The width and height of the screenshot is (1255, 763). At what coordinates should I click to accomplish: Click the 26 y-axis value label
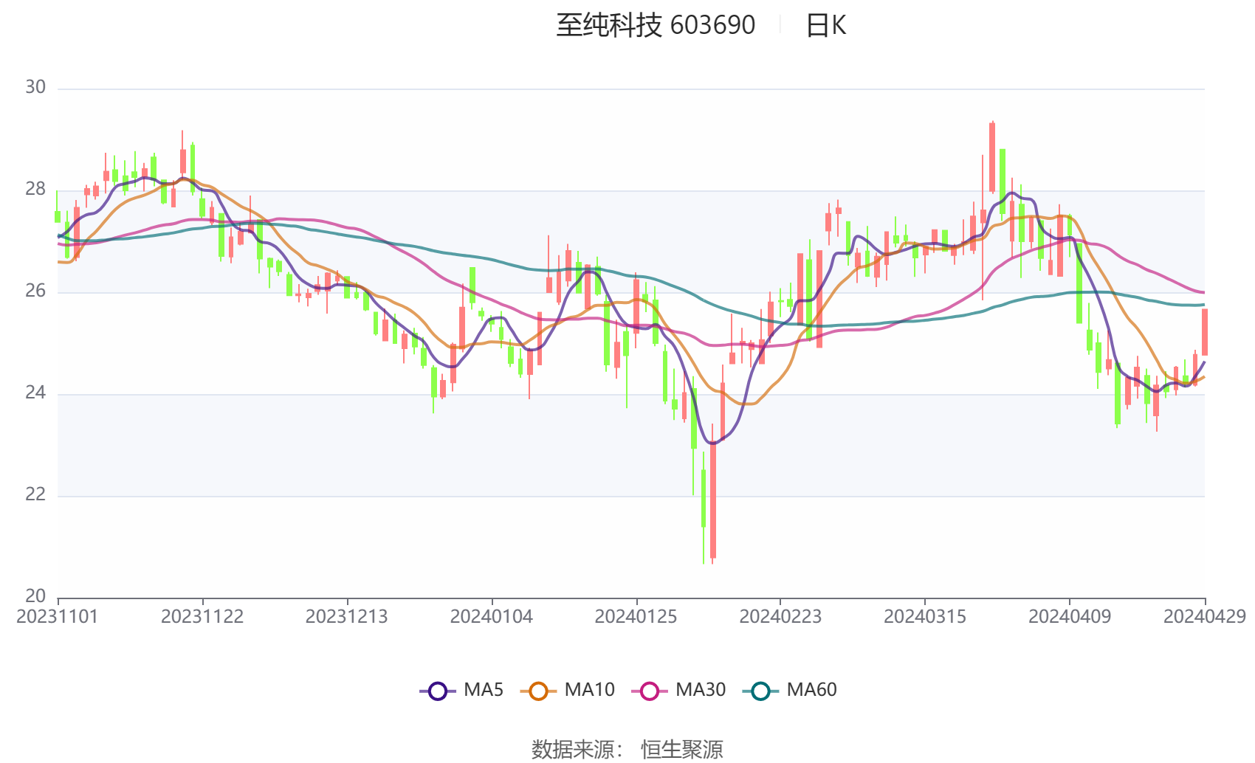click(x=35, y=291)
